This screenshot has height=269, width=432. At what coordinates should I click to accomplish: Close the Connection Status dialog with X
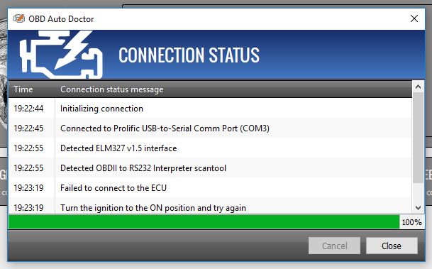[x=414, y=18]
